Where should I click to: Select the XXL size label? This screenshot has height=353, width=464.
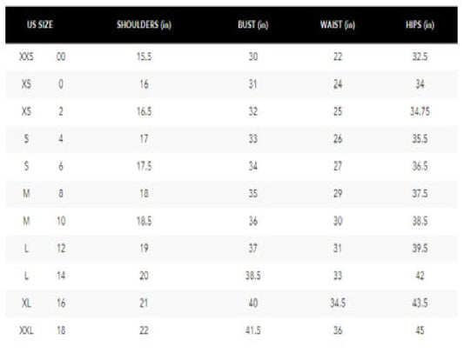pos(26,330)
